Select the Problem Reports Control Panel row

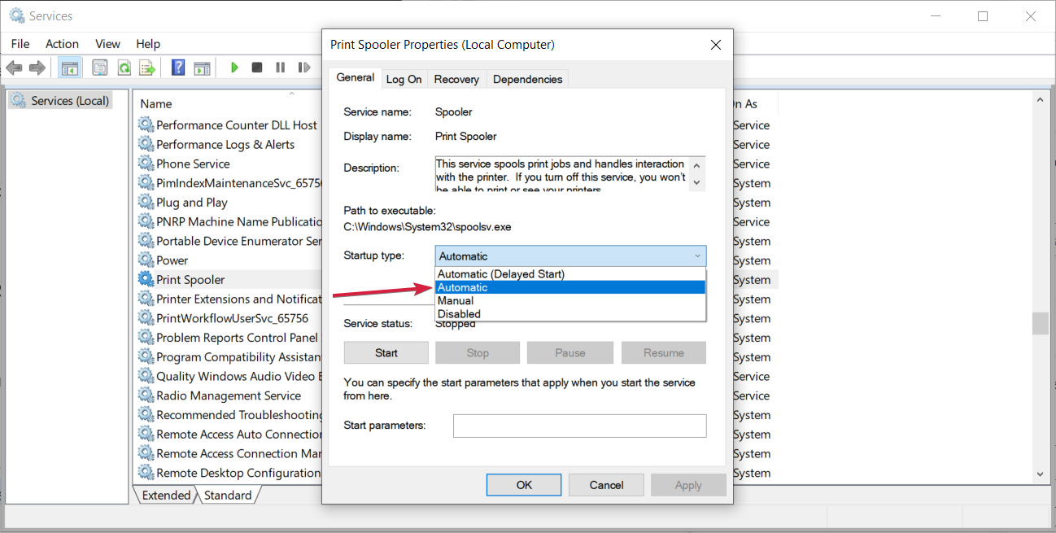[229, 338]
